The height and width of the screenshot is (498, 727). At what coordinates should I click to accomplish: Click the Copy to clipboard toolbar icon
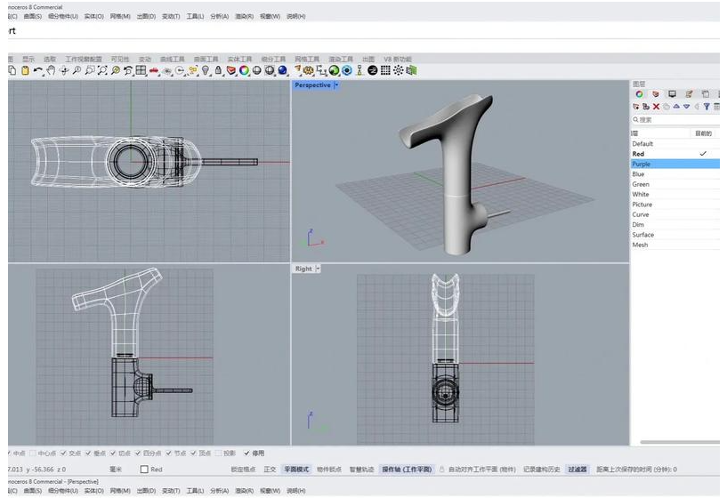pyautogui.click(x=12, y=70)
